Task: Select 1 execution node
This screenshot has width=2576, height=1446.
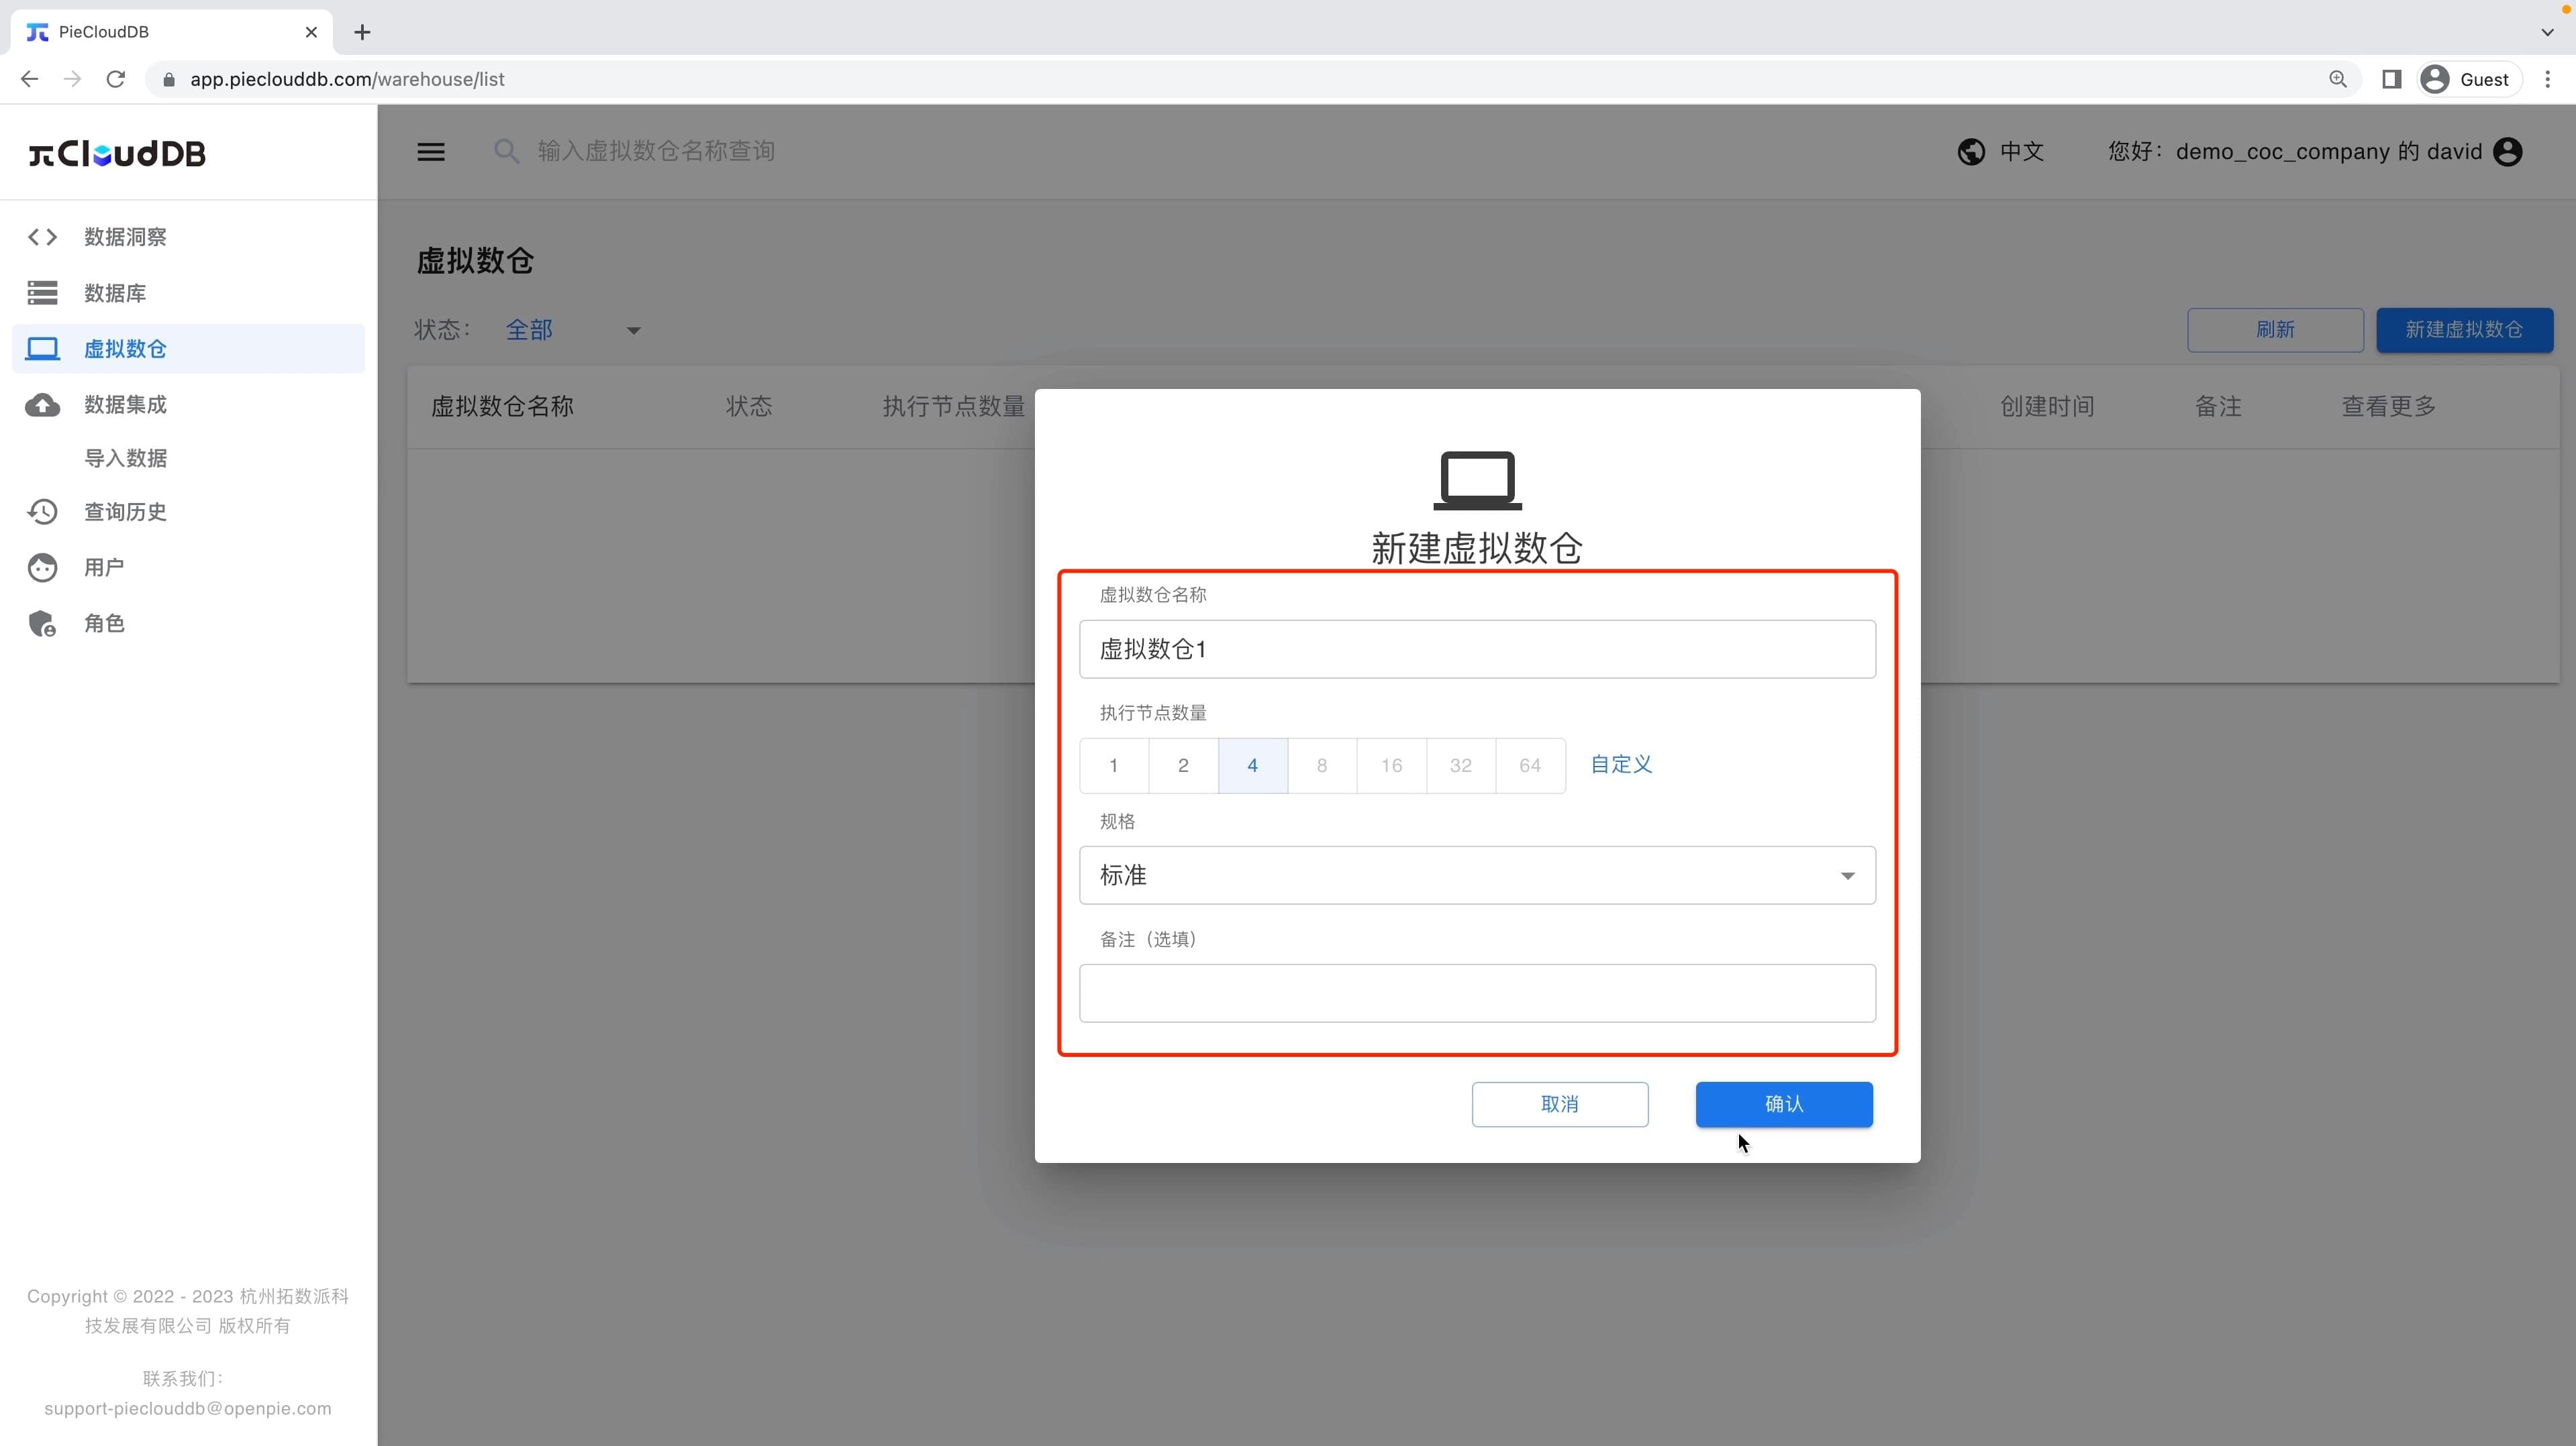Action: click(1113, 765)
